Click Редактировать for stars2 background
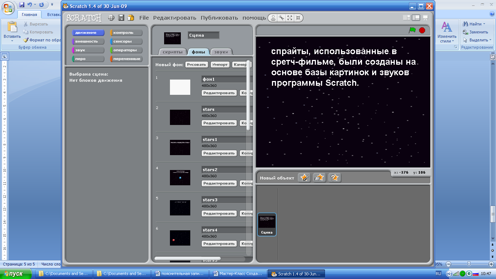The image size is (496, 279). [x=219, y=183]
